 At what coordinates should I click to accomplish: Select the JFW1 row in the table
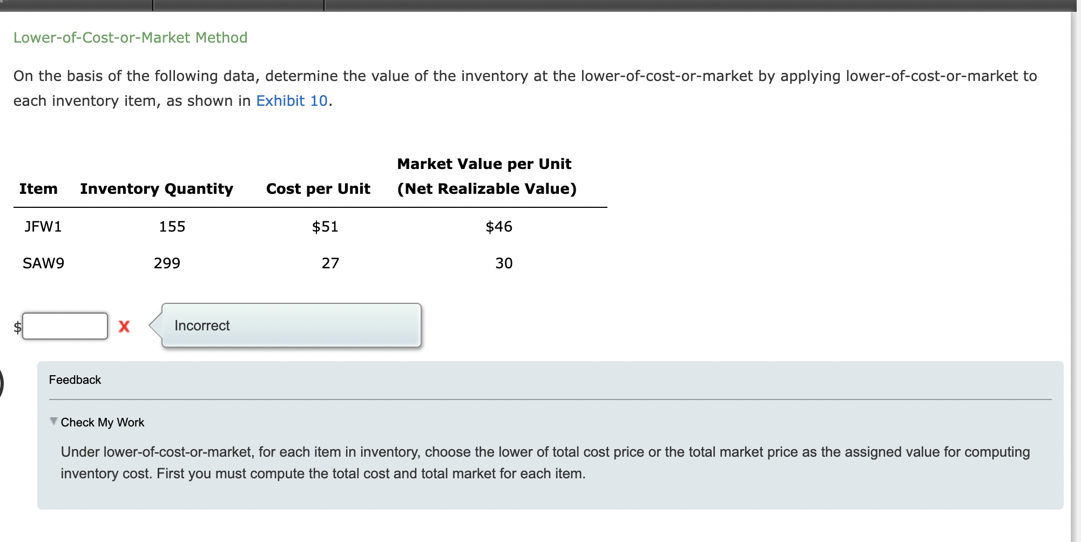pyautogui.click(x=43, y=227)
